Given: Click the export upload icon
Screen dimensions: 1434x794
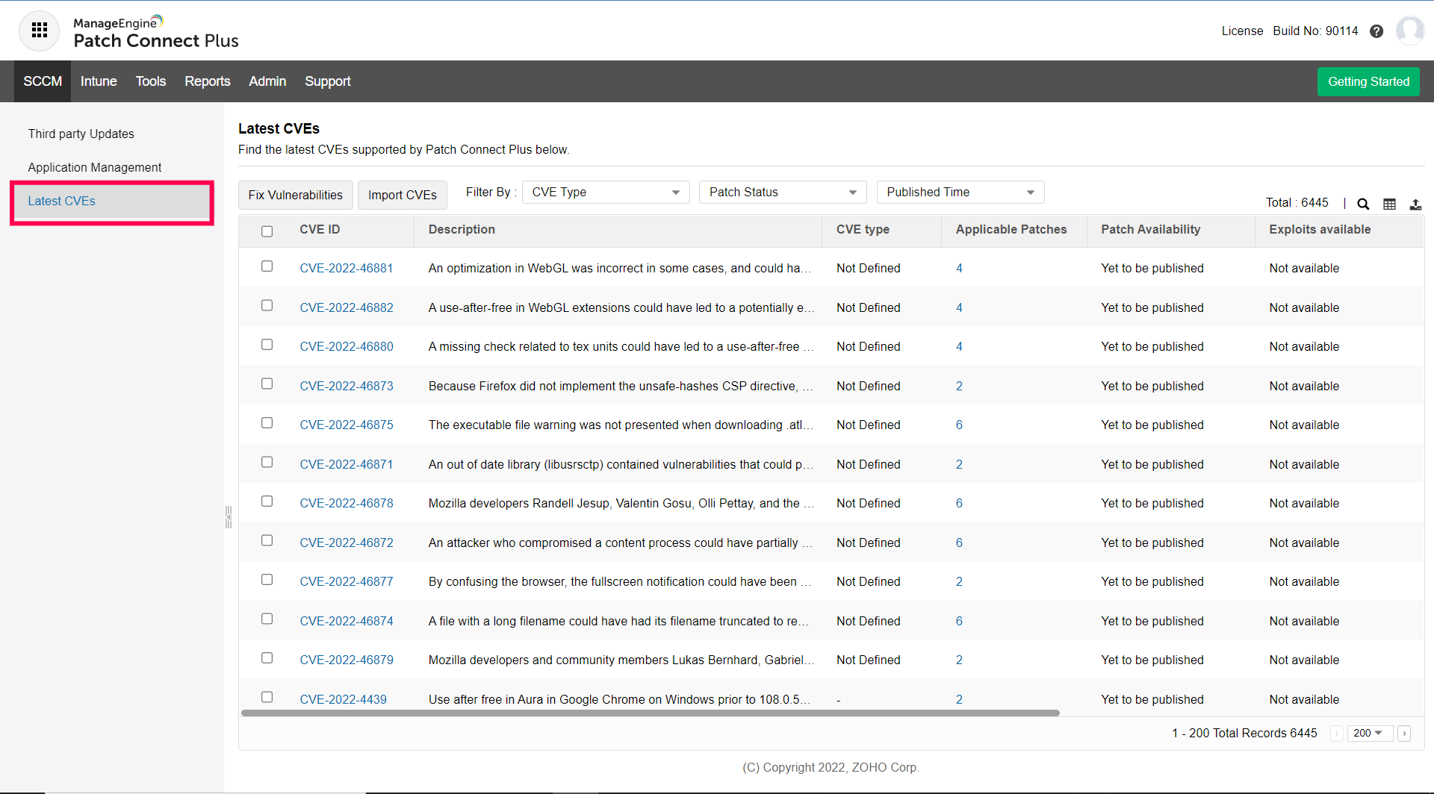Looking at the screenshot, I should click(1415, 204).
